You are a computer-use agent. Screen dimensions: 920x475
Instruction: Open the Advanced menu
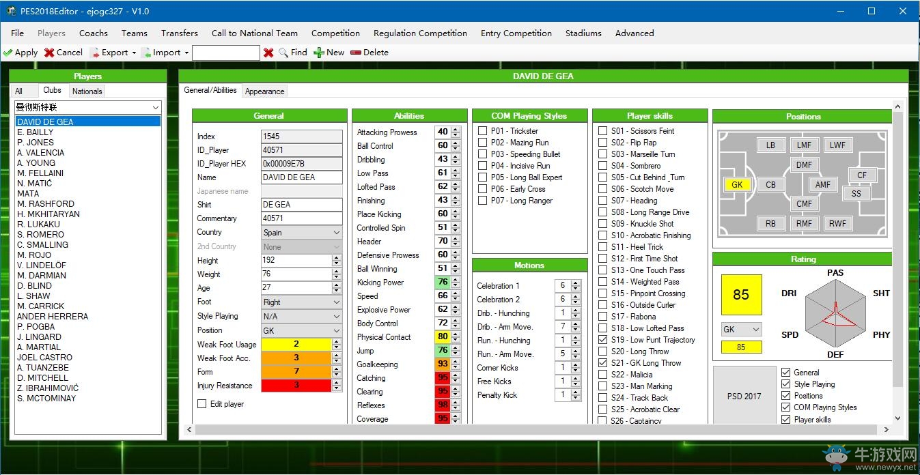tap(635, 33)
